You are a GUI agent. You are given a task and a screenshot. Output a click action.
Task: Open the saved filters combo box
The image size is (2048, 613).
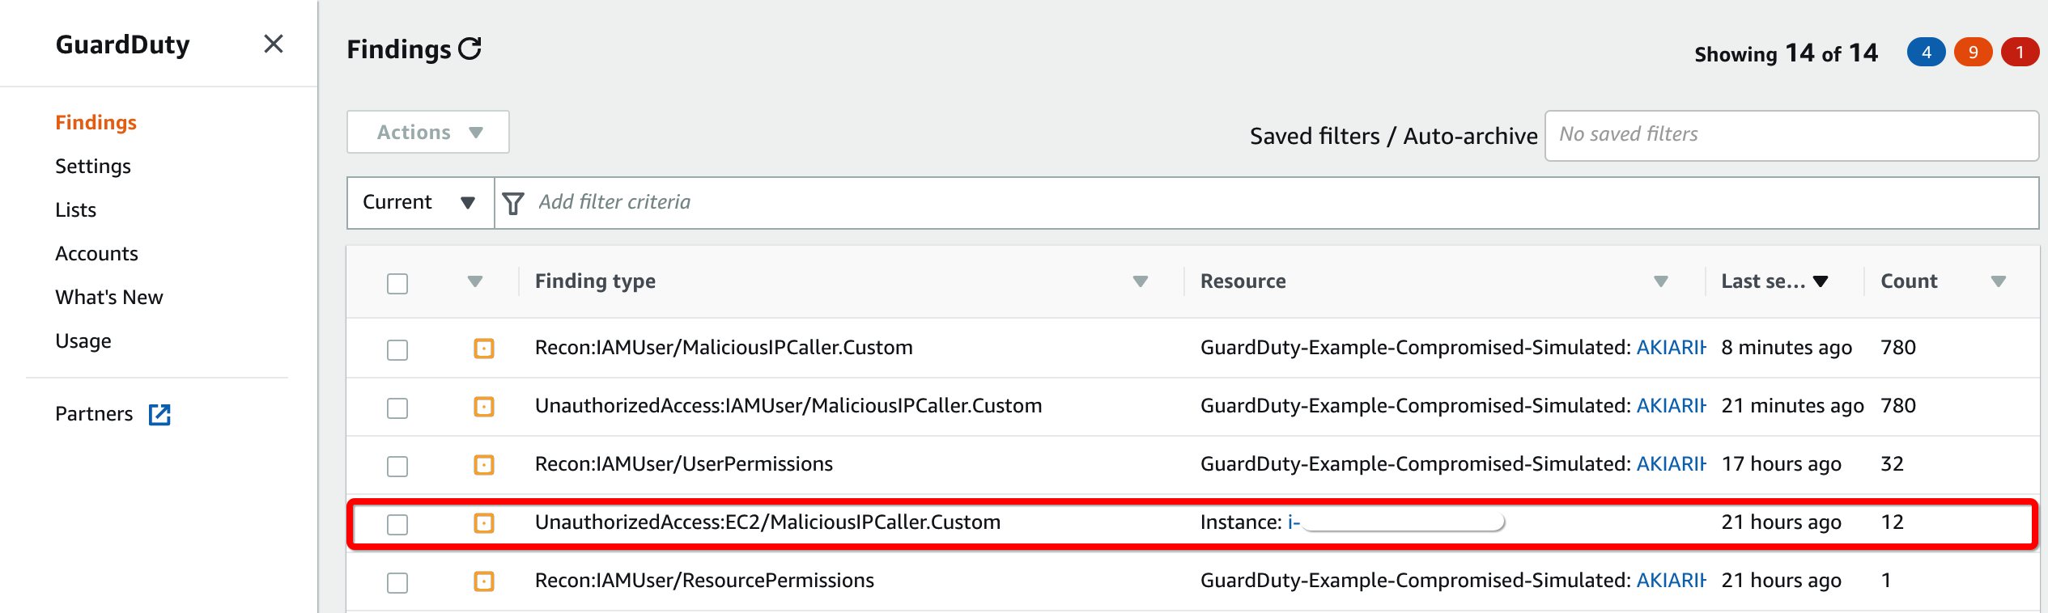click(1791, 135)
